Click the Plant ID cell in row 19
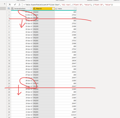This screenshot has height=118, width=120. 44,63
